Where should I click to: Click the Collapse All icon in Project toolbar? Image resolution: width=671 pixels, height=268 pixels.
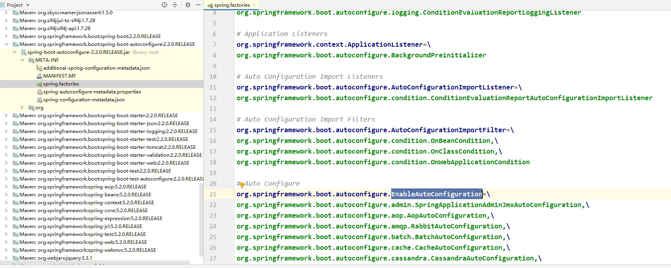(175, 5)
